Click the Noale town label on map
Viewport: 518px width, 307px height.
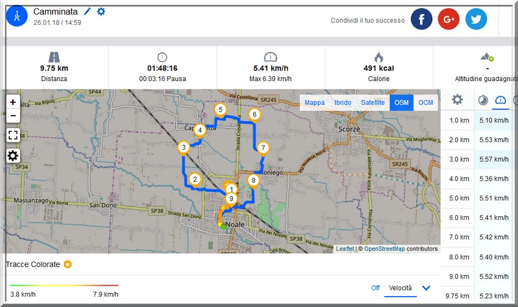click(x=235, y=225)
